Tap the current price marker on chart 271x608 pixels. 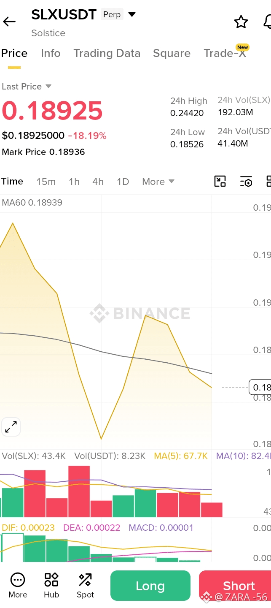point(260,387)
